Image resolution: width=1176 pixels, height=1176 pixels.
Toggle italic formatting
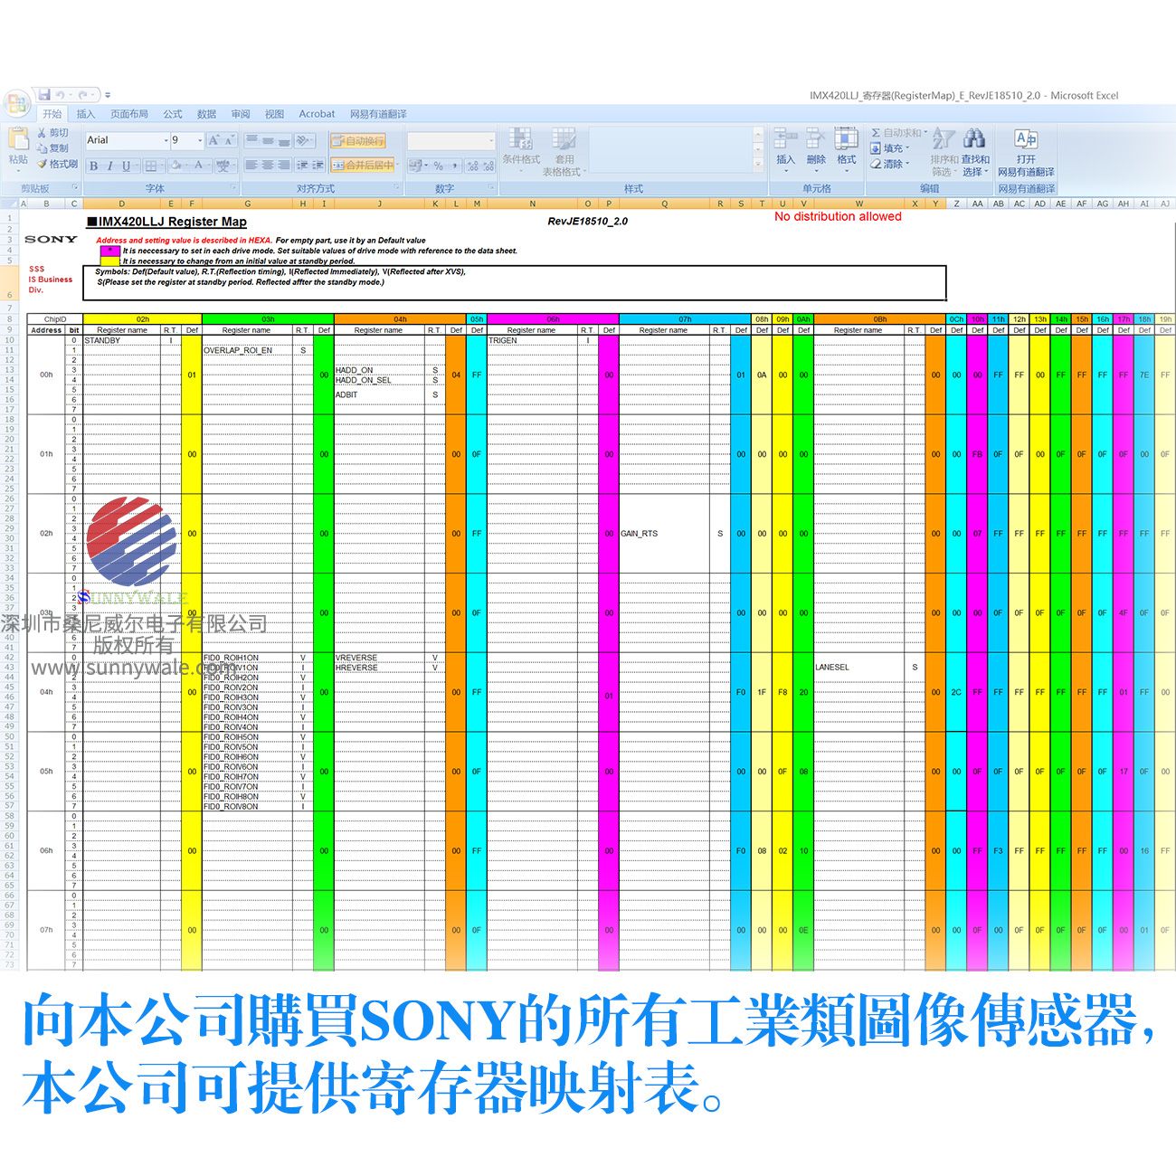pyautogui.click(x=110, y=166)
